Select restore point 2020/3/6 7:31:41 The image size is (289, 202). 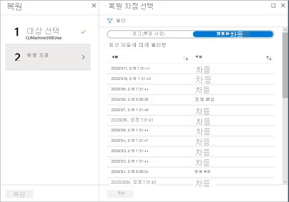pos(190,121)
